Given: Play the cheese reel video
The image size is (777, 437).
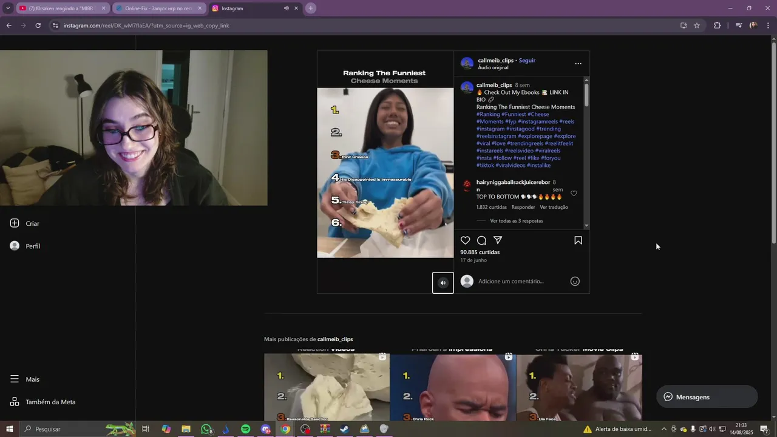Looking at the screenshot, I should (x=385, y=172).
